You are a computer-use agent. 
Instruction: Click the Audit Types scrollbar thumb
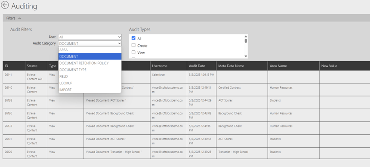[246, 40]
